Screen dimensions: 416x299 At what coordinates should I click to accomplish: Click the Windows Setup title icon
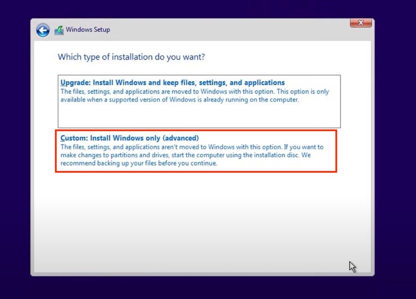[59, 30]
